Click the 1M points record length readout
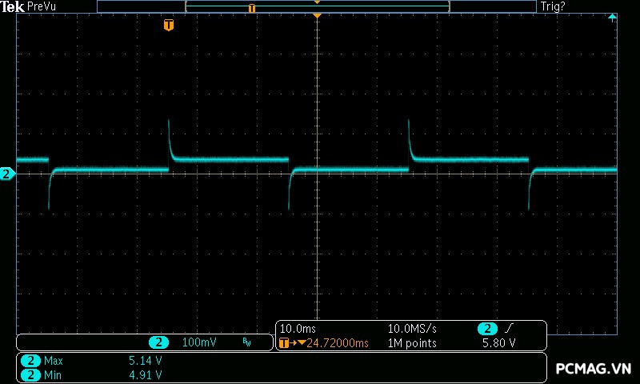The width and height of the screenshot is (640, 384). point(412,343)
